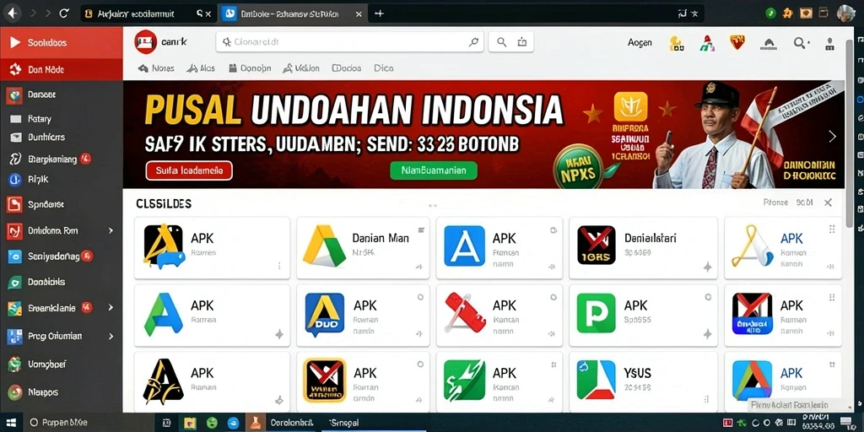Select Sooltidoas in the red sidebar
This screenshot has width=864, height=432.
[61, 42]
